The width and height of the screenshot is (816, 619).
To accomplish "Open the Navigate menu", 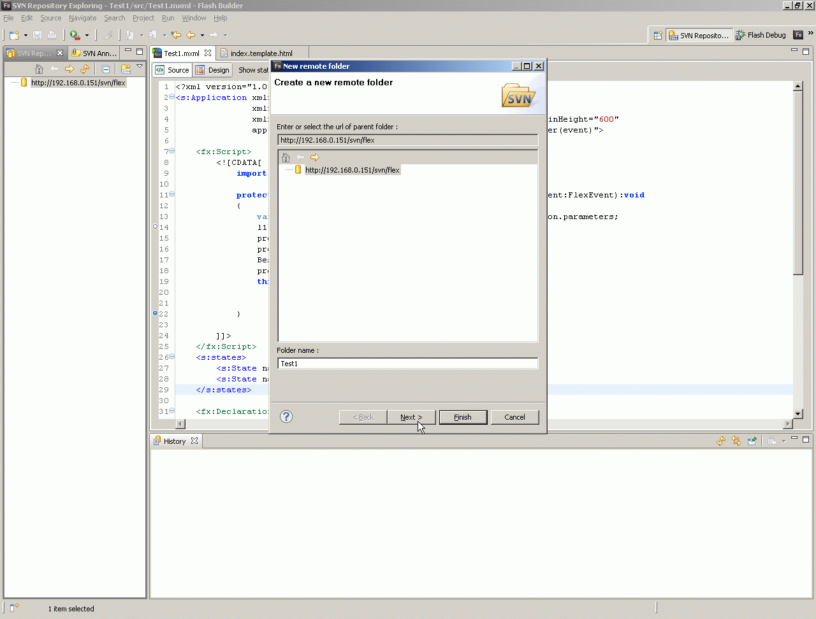I will pyautogui.click(x=83, y=18).
